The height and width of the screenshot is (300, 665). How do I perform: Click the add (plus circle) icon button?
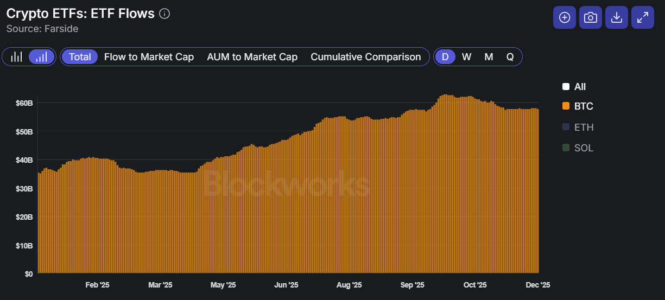click(x=565, y=17)
